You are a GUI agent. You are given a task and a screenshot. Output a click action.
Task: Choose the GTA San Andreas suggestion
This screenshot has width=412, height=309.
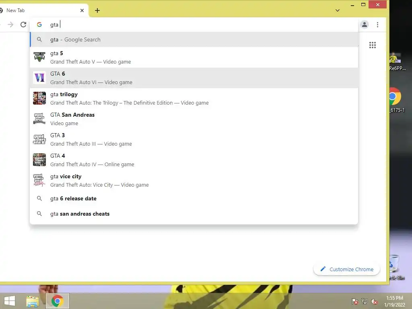[194, 119]
